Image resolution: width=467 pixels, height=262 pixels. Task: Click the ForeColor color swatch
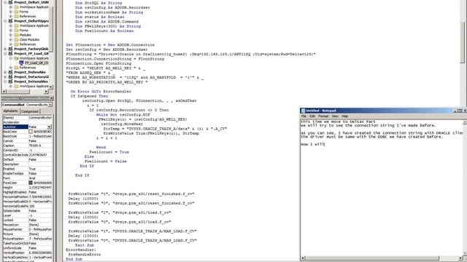(x=31, y=183)
